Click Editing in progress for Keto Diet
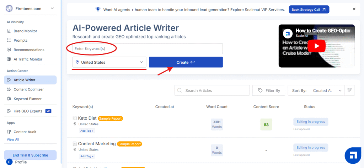This screenshot has height=168, width=364. click(311, 122)
